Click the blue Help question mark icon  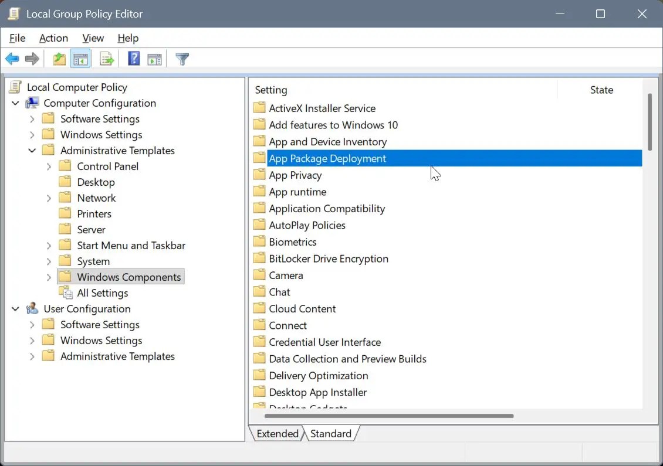coord(134,58)
